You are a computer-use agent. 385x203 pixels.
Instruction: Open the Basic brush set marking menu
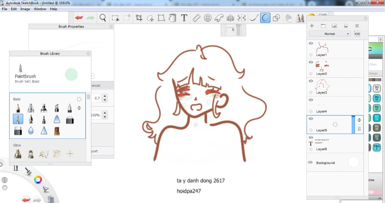pyautogui.click(x=79, y=99)
